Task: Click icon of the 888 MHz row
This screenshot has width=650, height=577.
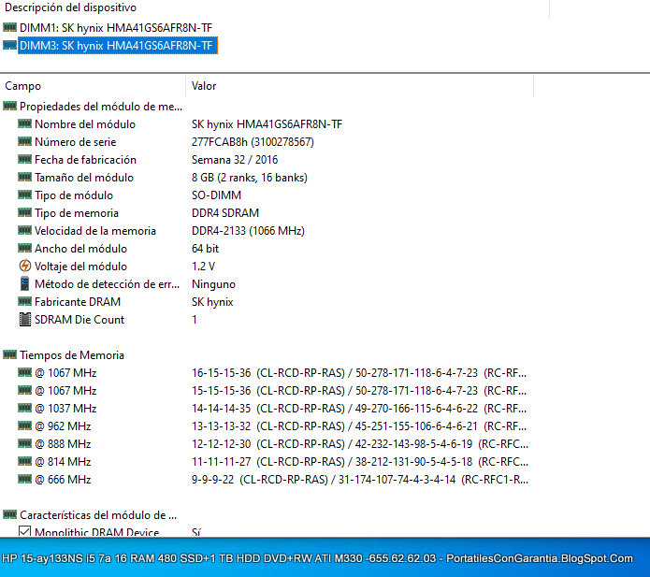Action: click(25, 444)
